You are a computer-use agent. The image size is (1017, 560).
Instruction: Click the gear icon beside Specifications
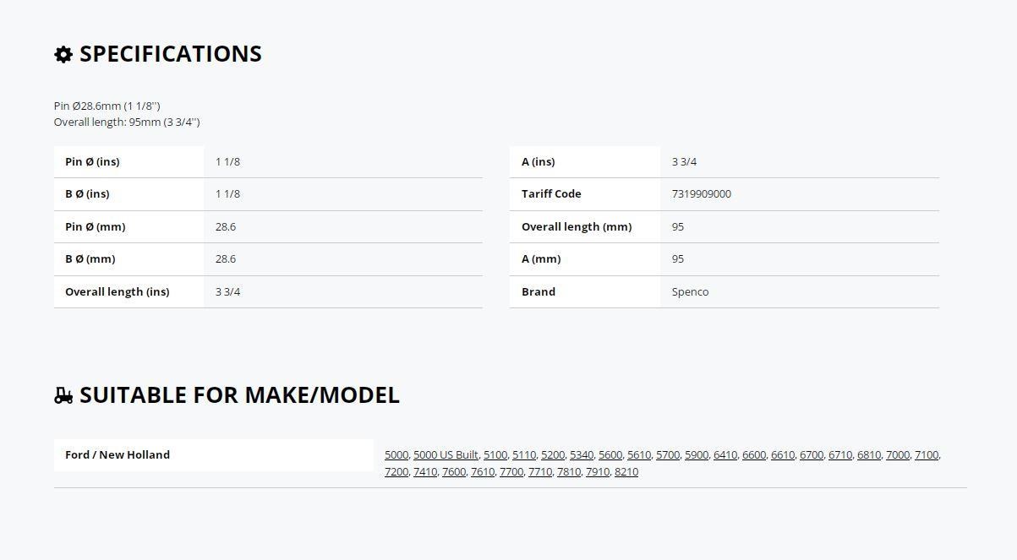pyautogui.click(x=63, y=54)
